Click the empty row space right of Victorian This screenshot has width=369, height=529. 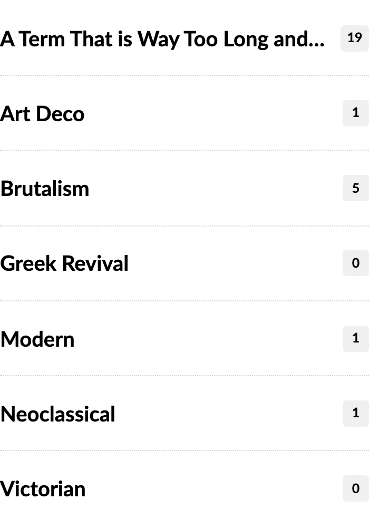211,489
